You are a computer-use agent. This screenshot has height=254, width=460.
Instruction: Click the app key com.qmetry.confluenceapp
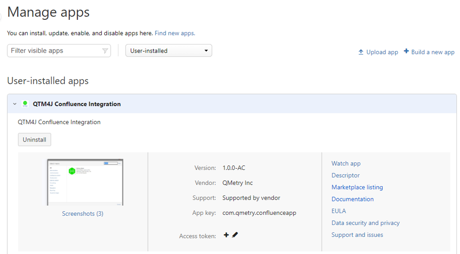tap(259, 213)
